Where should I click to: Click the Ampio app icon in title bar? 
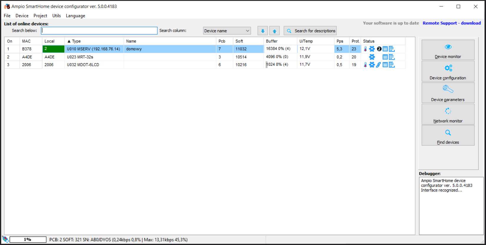[x=7, y=6]
